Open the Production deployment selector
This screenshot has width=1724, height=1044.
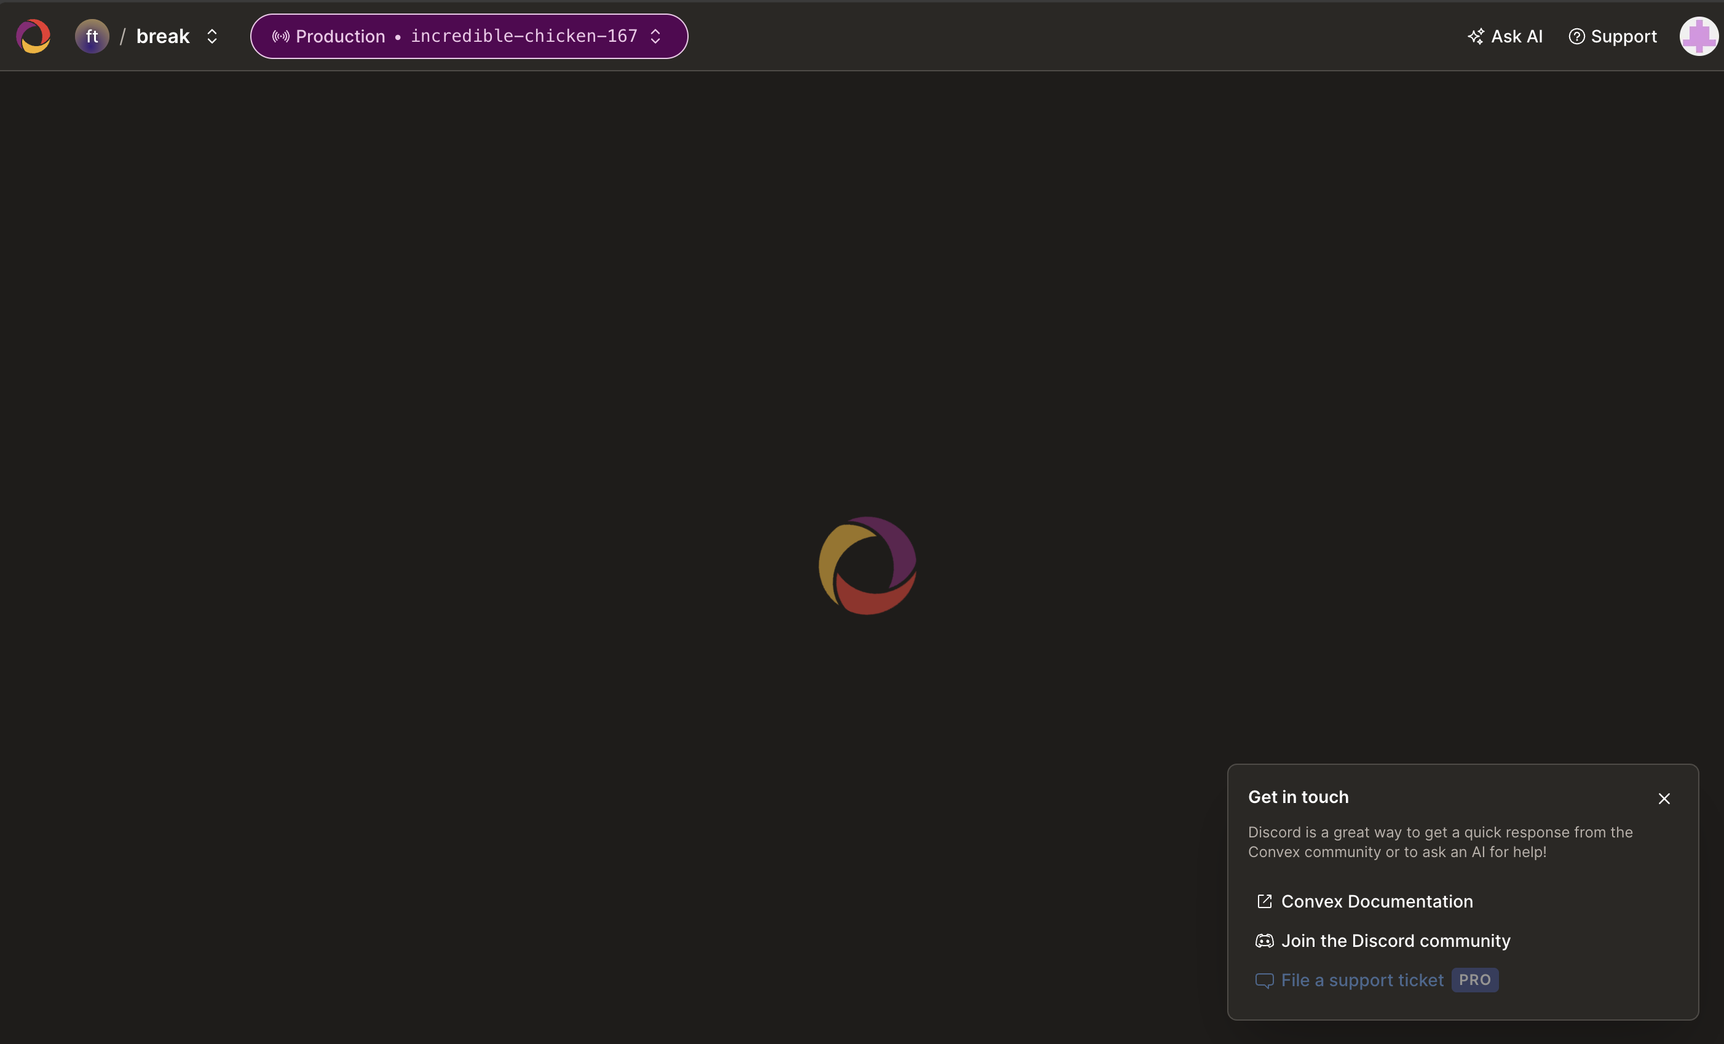469,36
